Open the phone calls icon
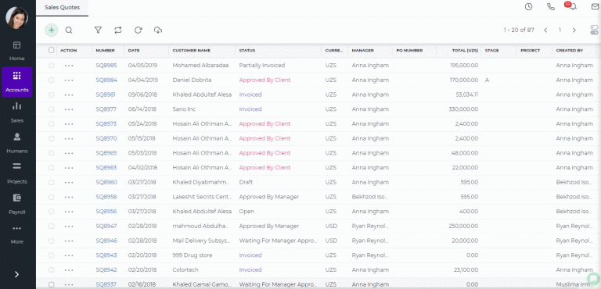Screen dimensions: 601x289 pyautogui.click(x=551, y=6)
